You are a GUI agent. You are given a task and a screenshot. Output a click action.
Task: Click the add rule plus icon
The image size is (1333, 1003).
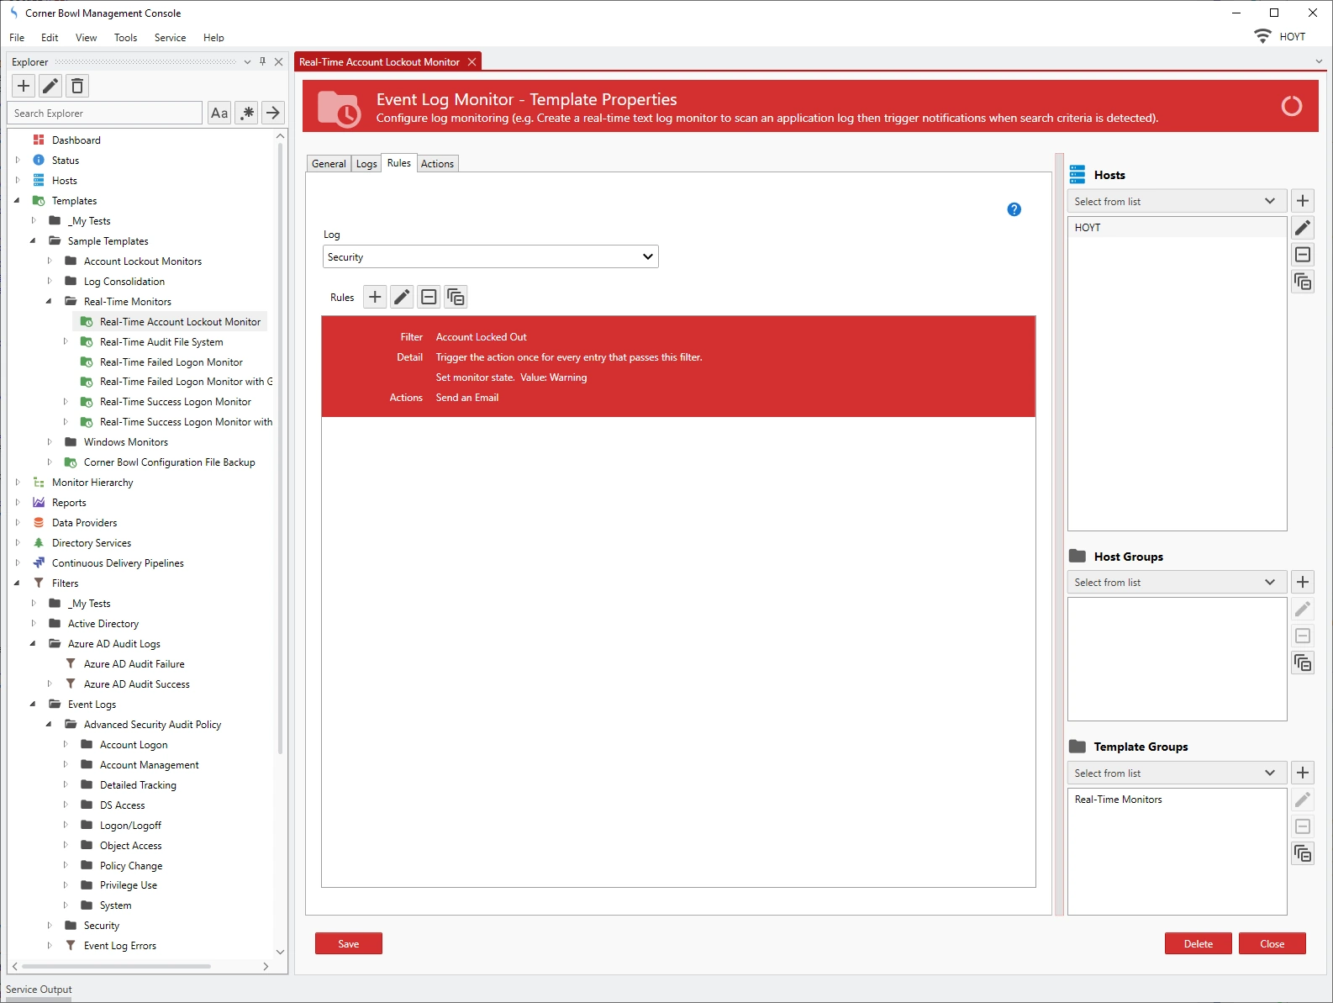click(375, 297)
